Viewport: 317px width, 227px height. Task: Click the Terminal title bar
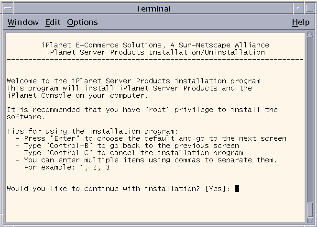(x=153, y=9)
